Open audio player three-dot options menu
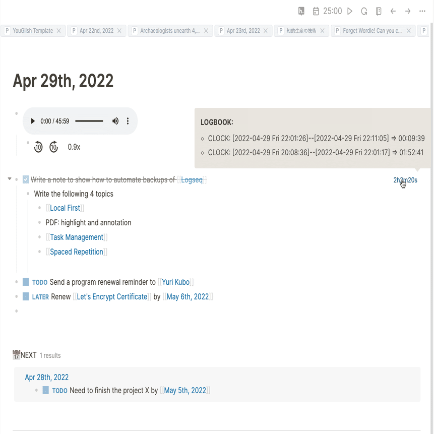 [x=128, y=121]
